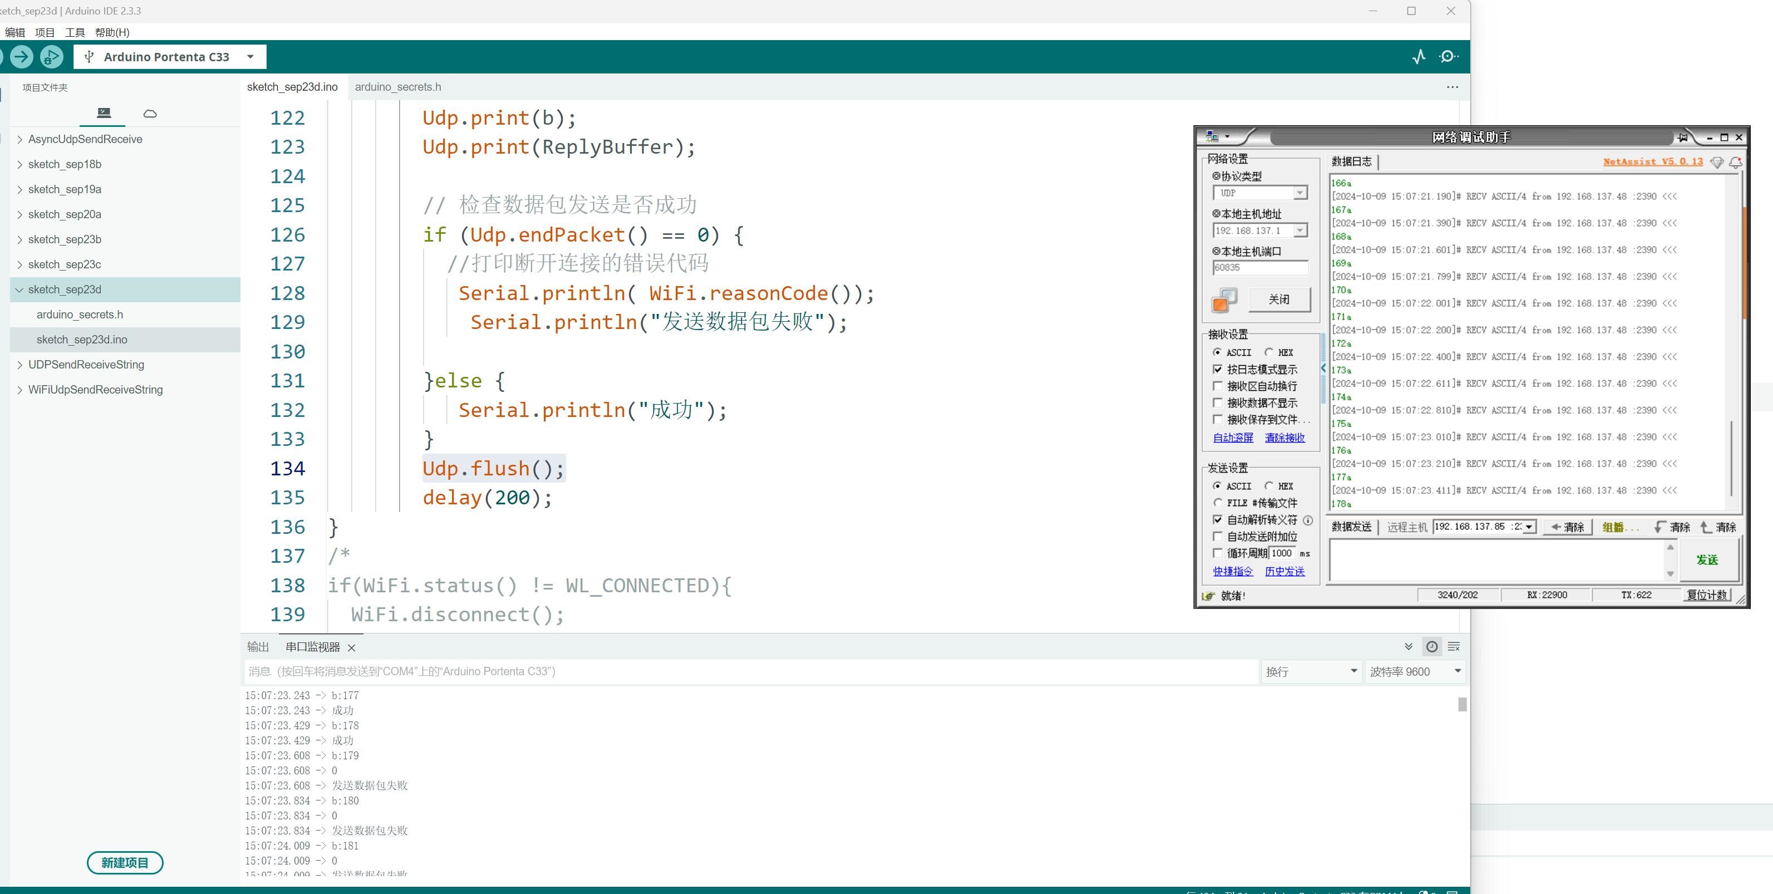This screenshot has height=894, width=1773.
Task: Select HEX radio under 接收设置
Action: pos(1269,352)
